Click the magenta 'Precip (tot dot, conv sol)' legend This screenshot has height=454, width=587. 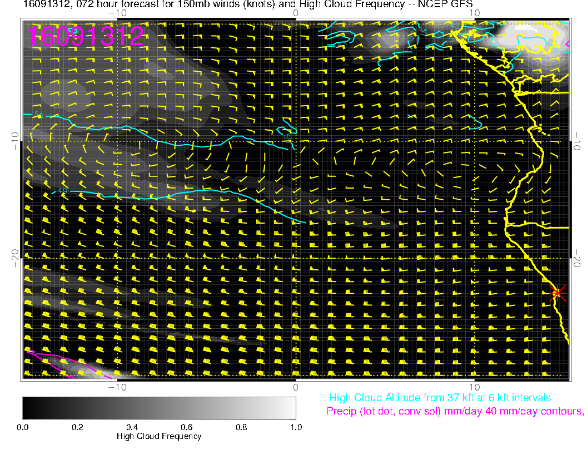(x=455, y=411)
